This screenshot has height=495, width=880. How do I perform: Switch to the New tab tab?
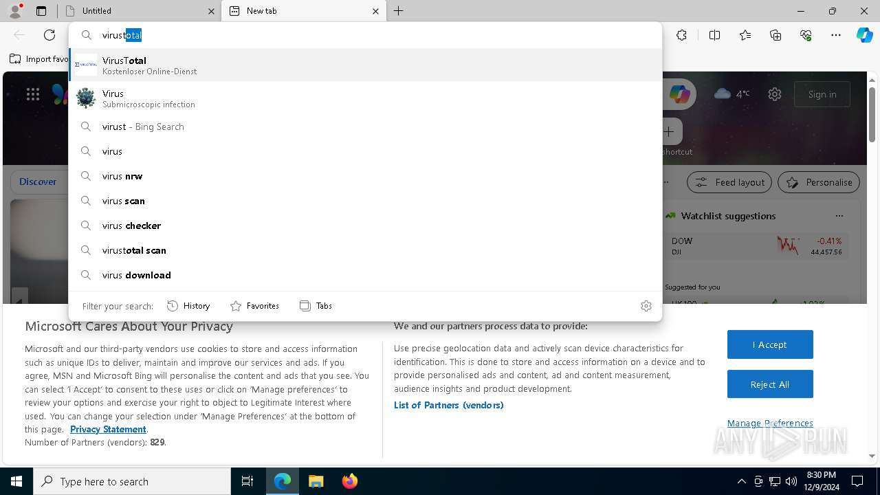302,11
